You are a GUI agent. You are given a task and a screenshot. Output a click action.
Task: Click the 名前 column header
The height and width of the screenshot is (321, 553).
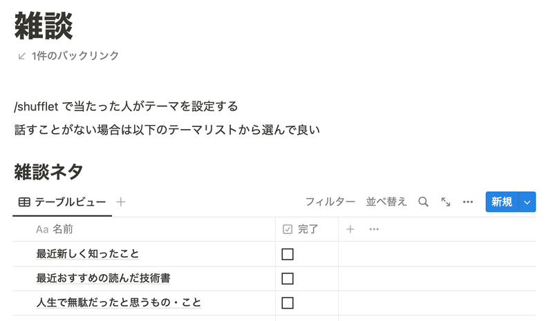coord(62,229)
